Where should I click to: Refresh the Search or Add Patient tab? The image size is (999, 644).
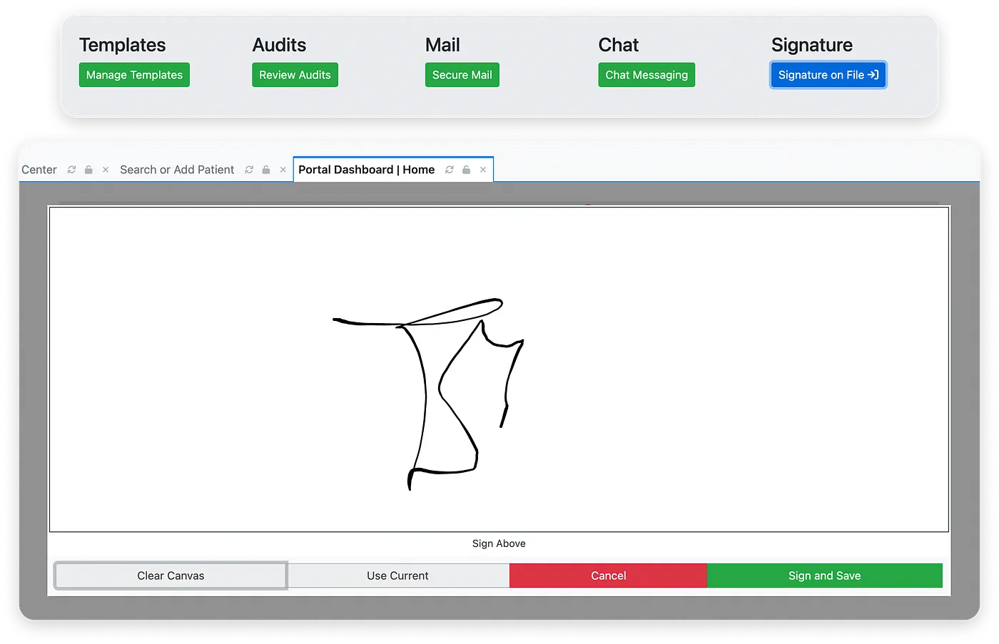tap(248, 170)
